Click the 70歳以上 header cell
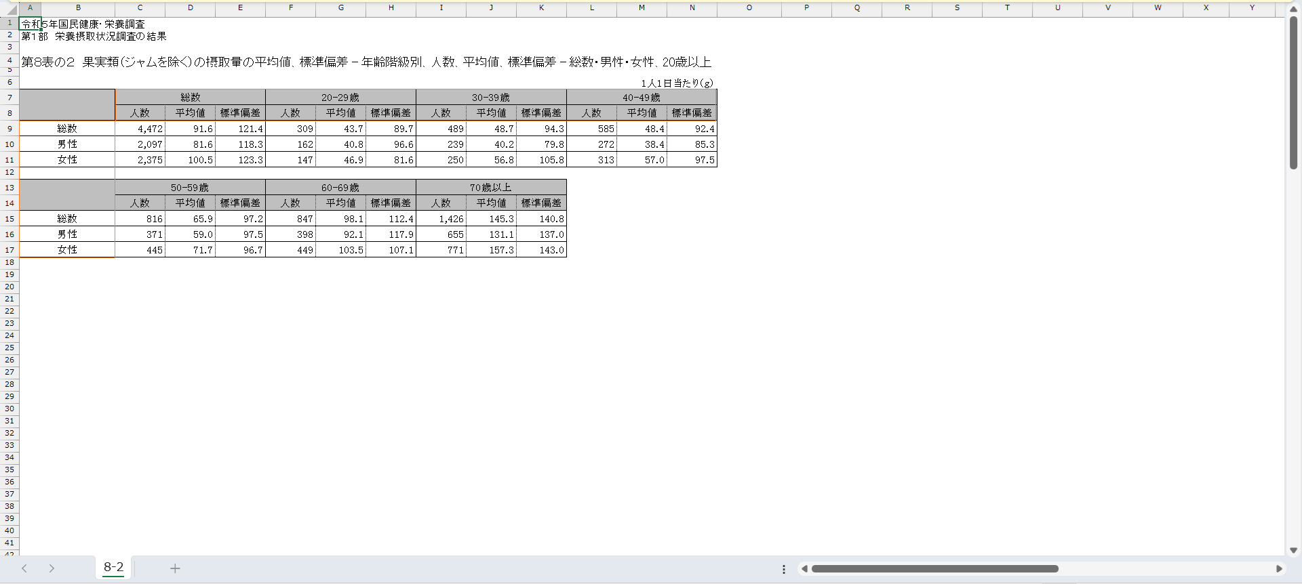Screen dimensions: 1302x584 pyautogui.click(x=491, y=188)
